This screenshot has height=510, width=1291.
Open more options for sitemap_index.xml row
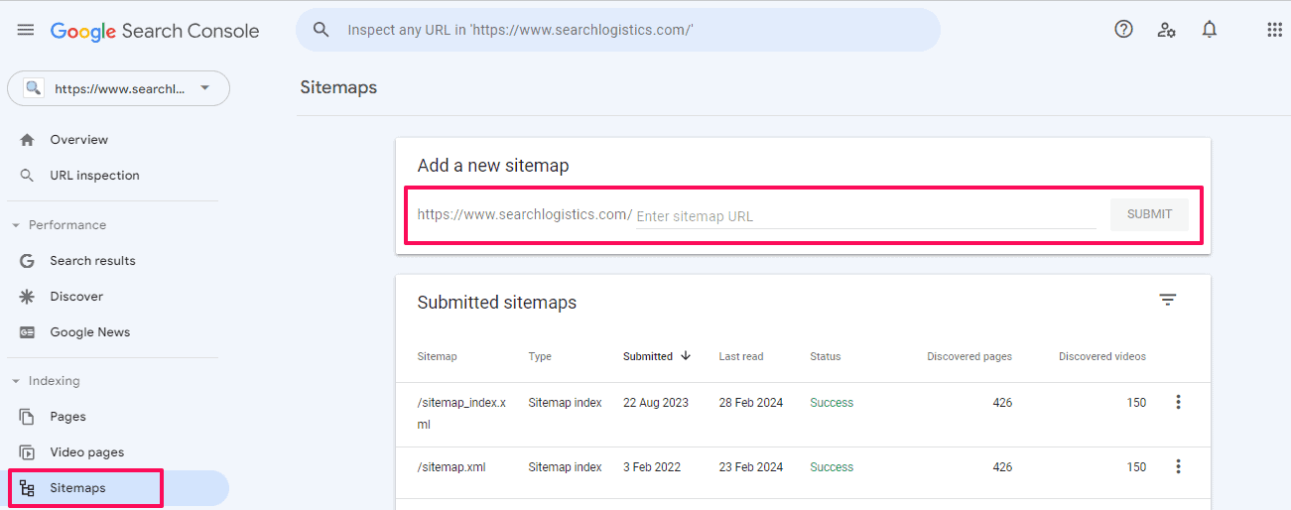coord(1178,402)
